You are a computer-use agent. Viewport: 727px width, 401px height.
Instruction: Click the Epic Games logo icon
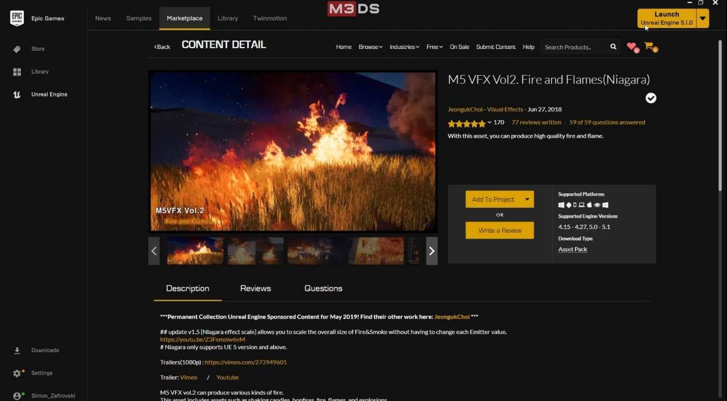[x=17, y=18]
